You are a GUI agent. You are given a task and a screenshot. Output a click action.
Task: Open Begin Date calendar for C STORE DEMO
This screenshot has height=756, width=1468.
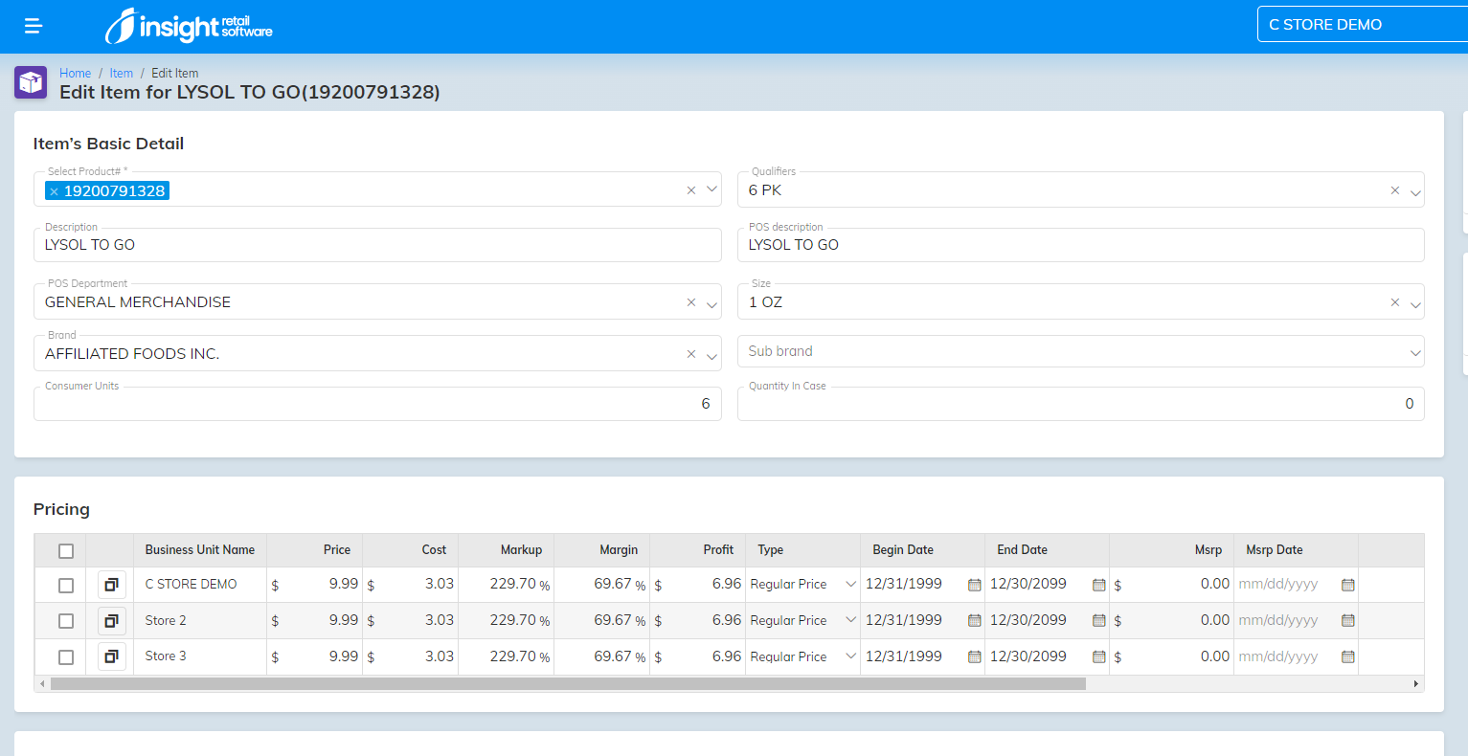coord(974,585)
